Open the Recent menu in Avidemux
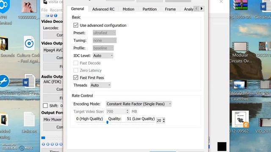 56,10
